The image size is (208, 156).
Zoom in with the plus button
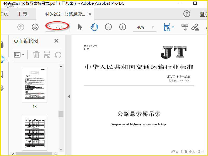coord(123,27)
